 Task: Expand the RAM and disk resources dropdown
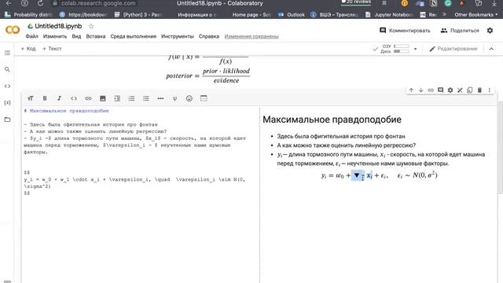(416, 49)
